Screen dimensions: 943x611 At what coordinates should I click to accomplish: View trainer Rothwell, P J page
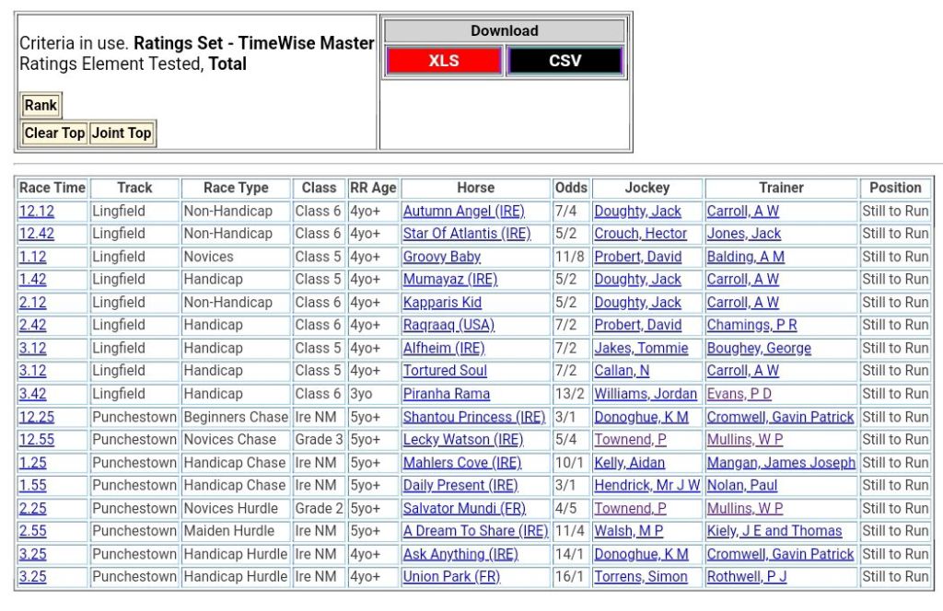(747, 577)
